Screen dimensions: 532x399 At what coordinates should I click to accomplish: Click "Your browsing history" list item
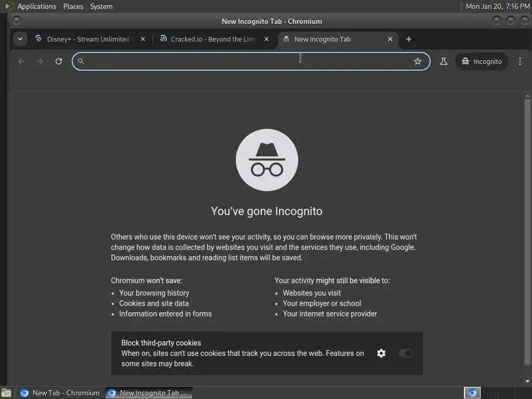click(154, 293)
